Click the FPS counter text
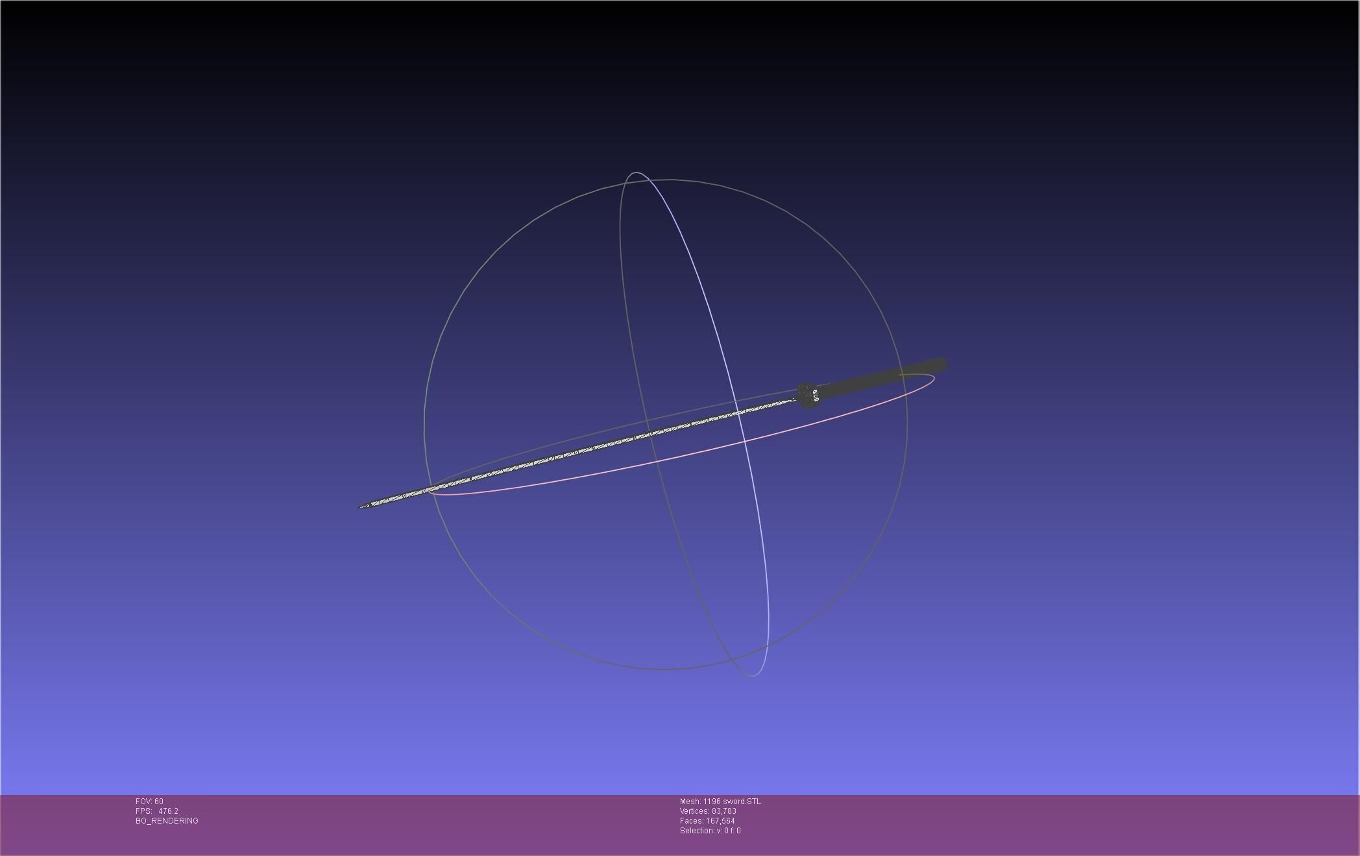Screen dimensions: 1360x856 (x=157, y=811)
